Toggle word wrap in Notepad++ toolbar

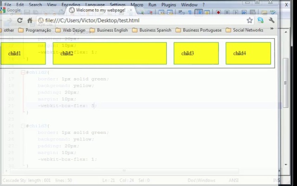point(181,13)
